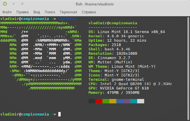
Task: Click the 'Packages: 2518' line
Action: (x=105, y=45)
